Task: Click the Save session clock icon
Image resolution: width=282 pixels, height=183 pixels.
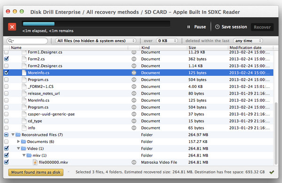Action: pyautogui.click(x=217, y=27)
